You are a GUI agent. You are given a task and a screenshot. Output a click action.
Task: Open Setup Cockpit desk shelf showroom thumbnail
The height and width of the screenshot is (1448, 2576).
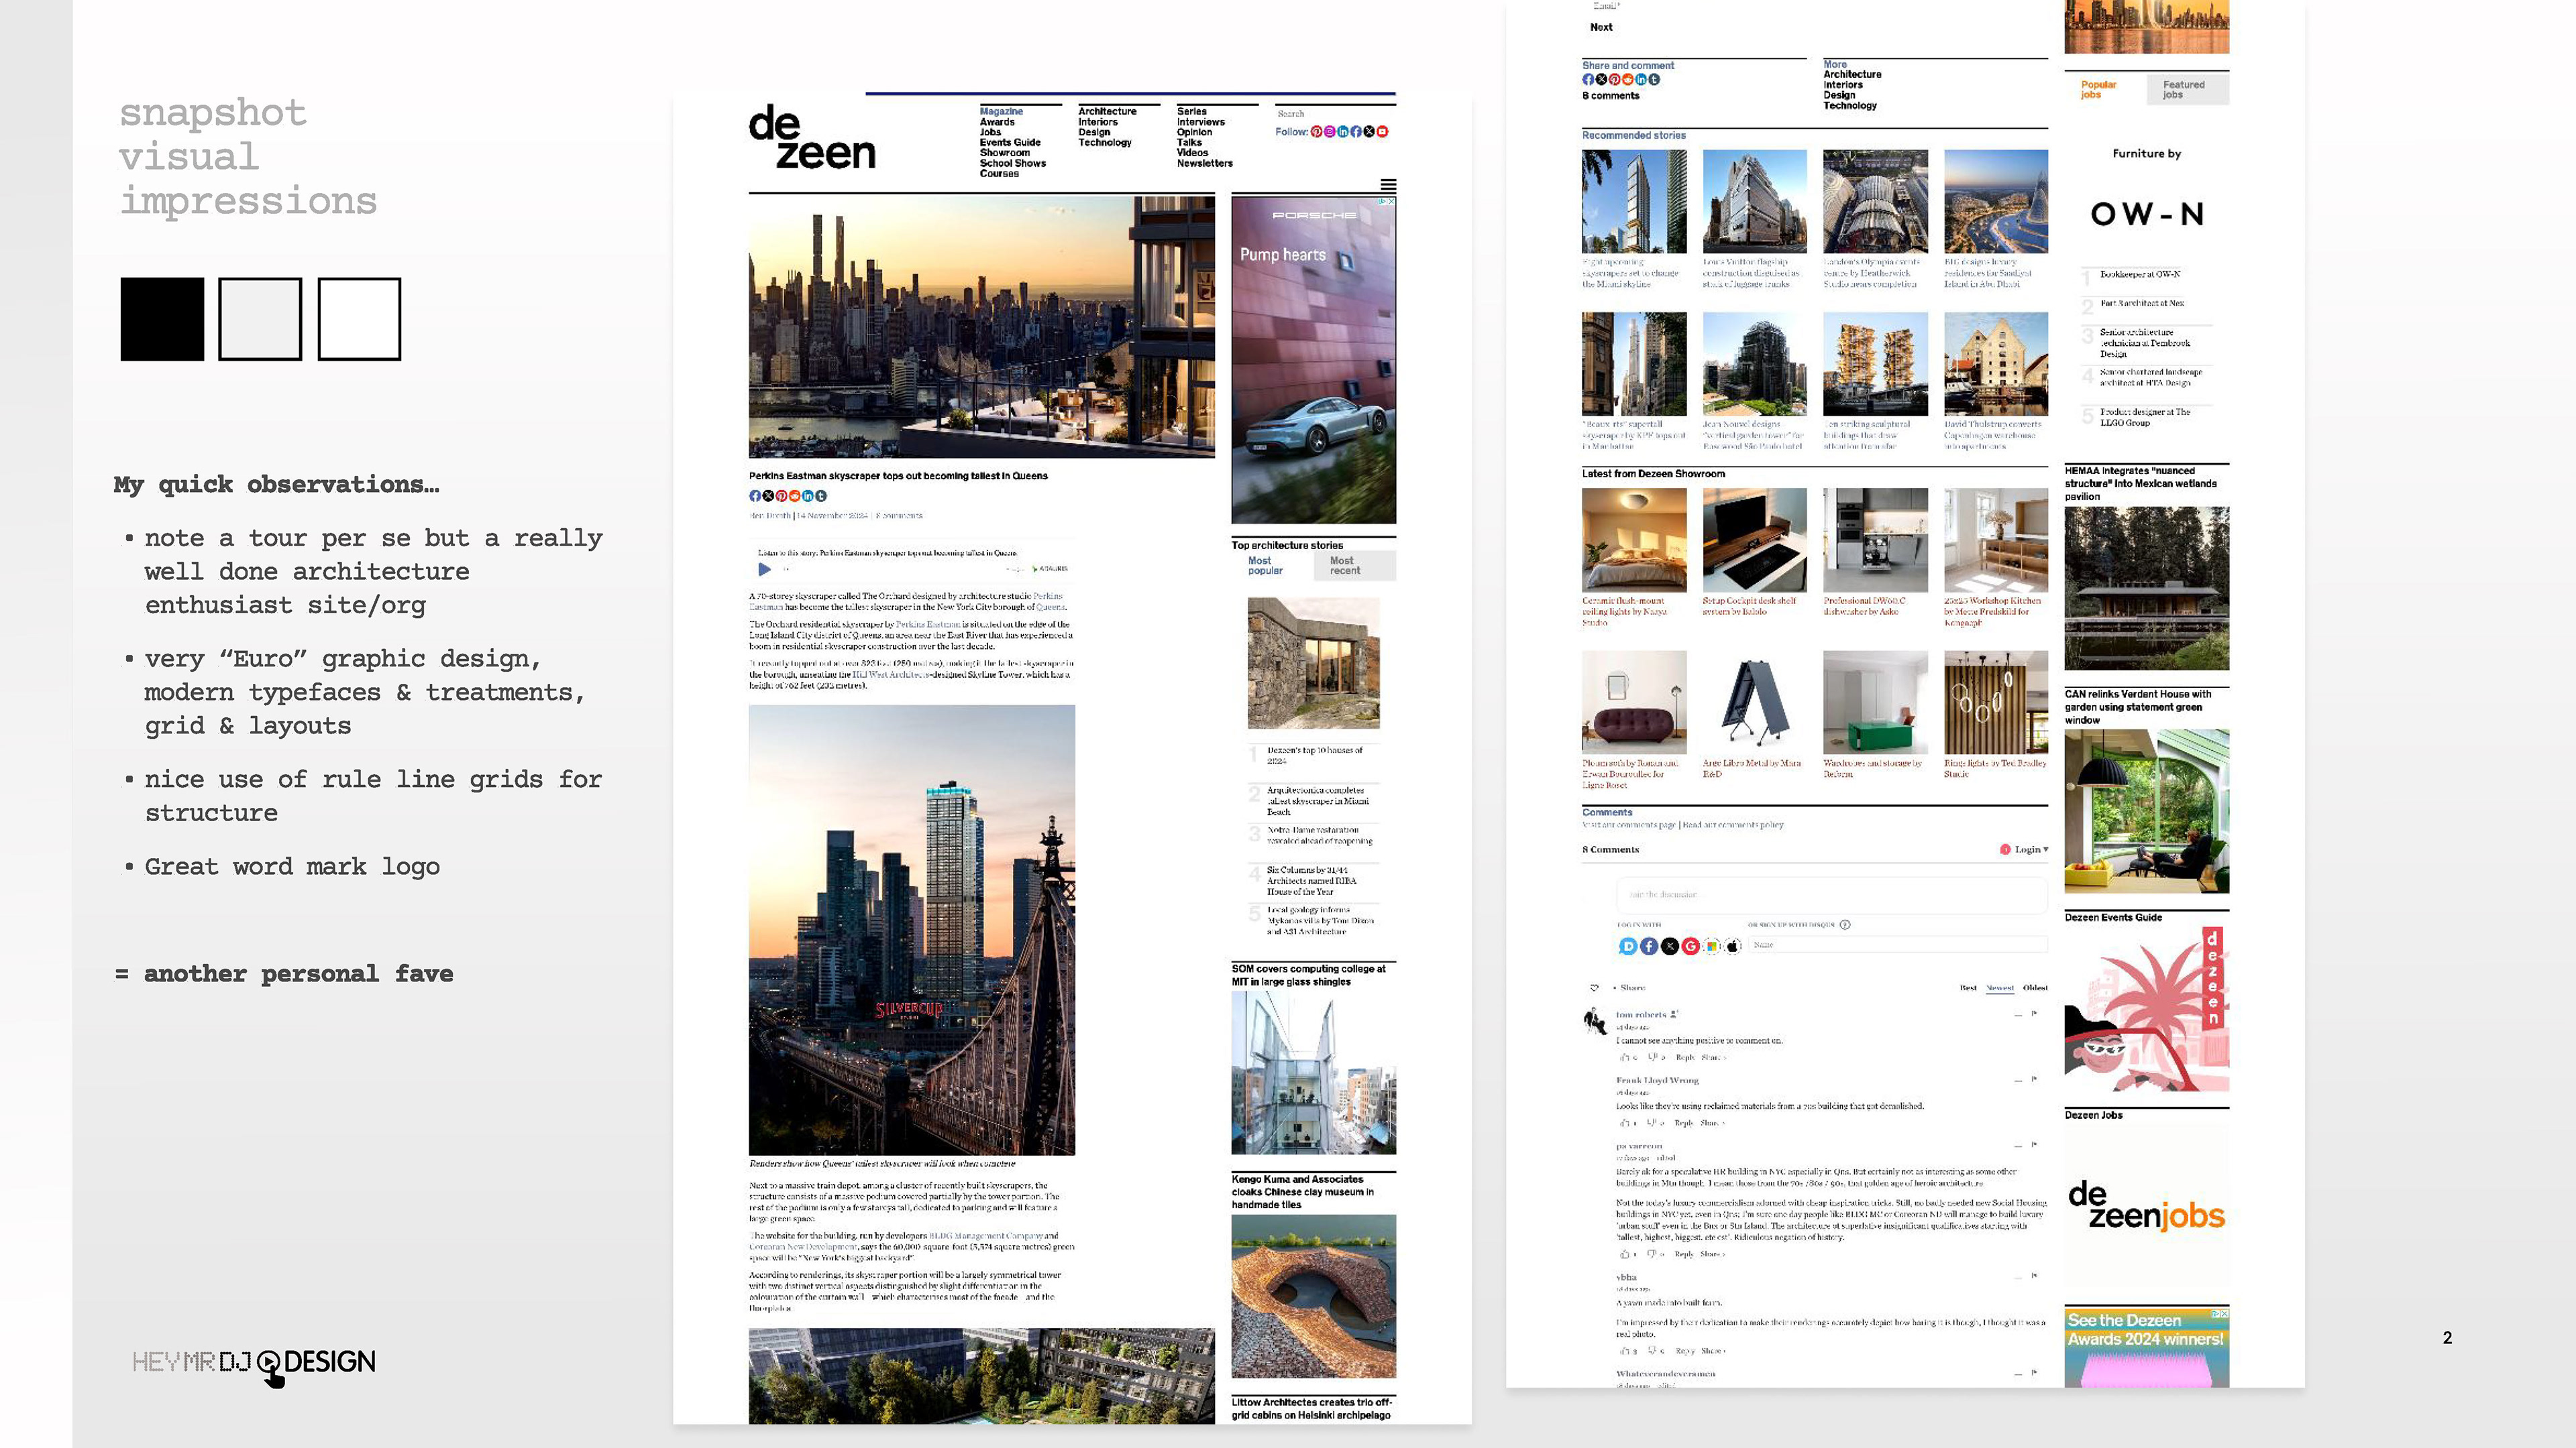click(x=1754, y=540)
